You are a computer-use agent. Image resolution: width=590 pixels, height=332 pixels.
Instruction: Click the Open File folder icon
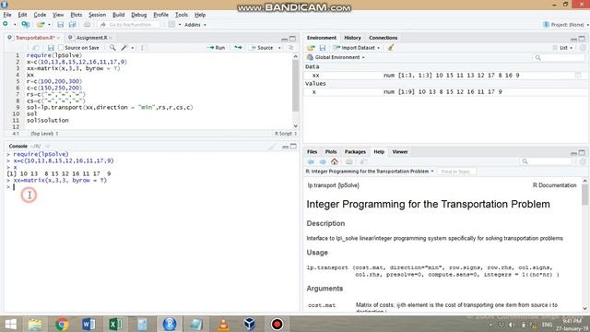coord(41,25)
